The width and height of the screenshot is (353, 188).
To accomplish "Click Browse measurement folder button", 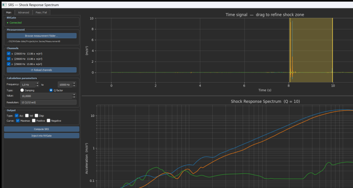I will (x=41, y=36).
